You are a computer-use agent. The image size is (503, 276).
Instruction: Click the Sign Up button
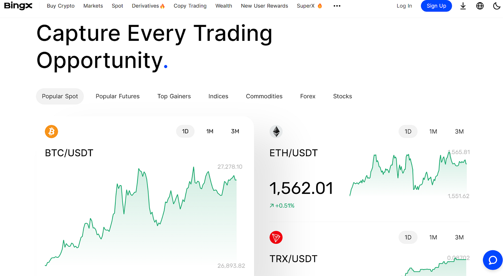point(436,6)
